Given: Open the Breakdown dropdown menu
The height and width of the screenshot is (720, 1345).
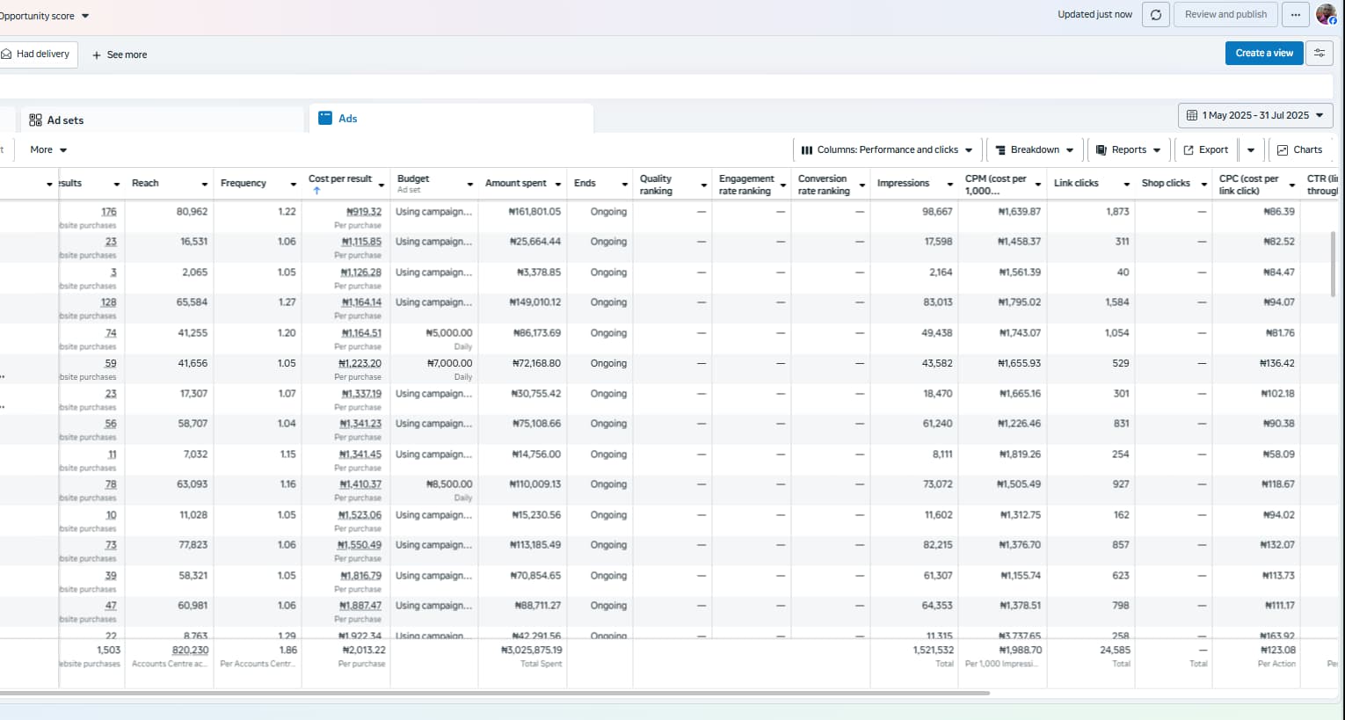Looking at the screenshot, I should (x=1034, y=150).
